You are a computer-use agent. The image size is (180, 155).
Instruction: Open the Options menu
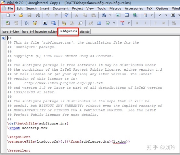click(x=162, y=8)
